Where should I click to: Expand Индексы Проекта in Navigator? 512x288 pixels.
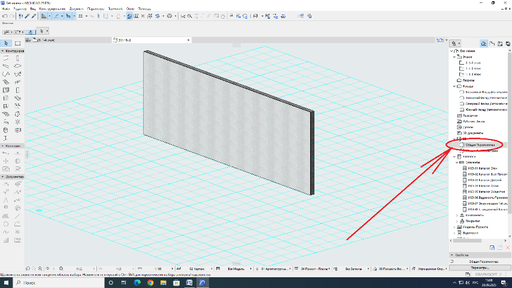click(x=455, y=227)
